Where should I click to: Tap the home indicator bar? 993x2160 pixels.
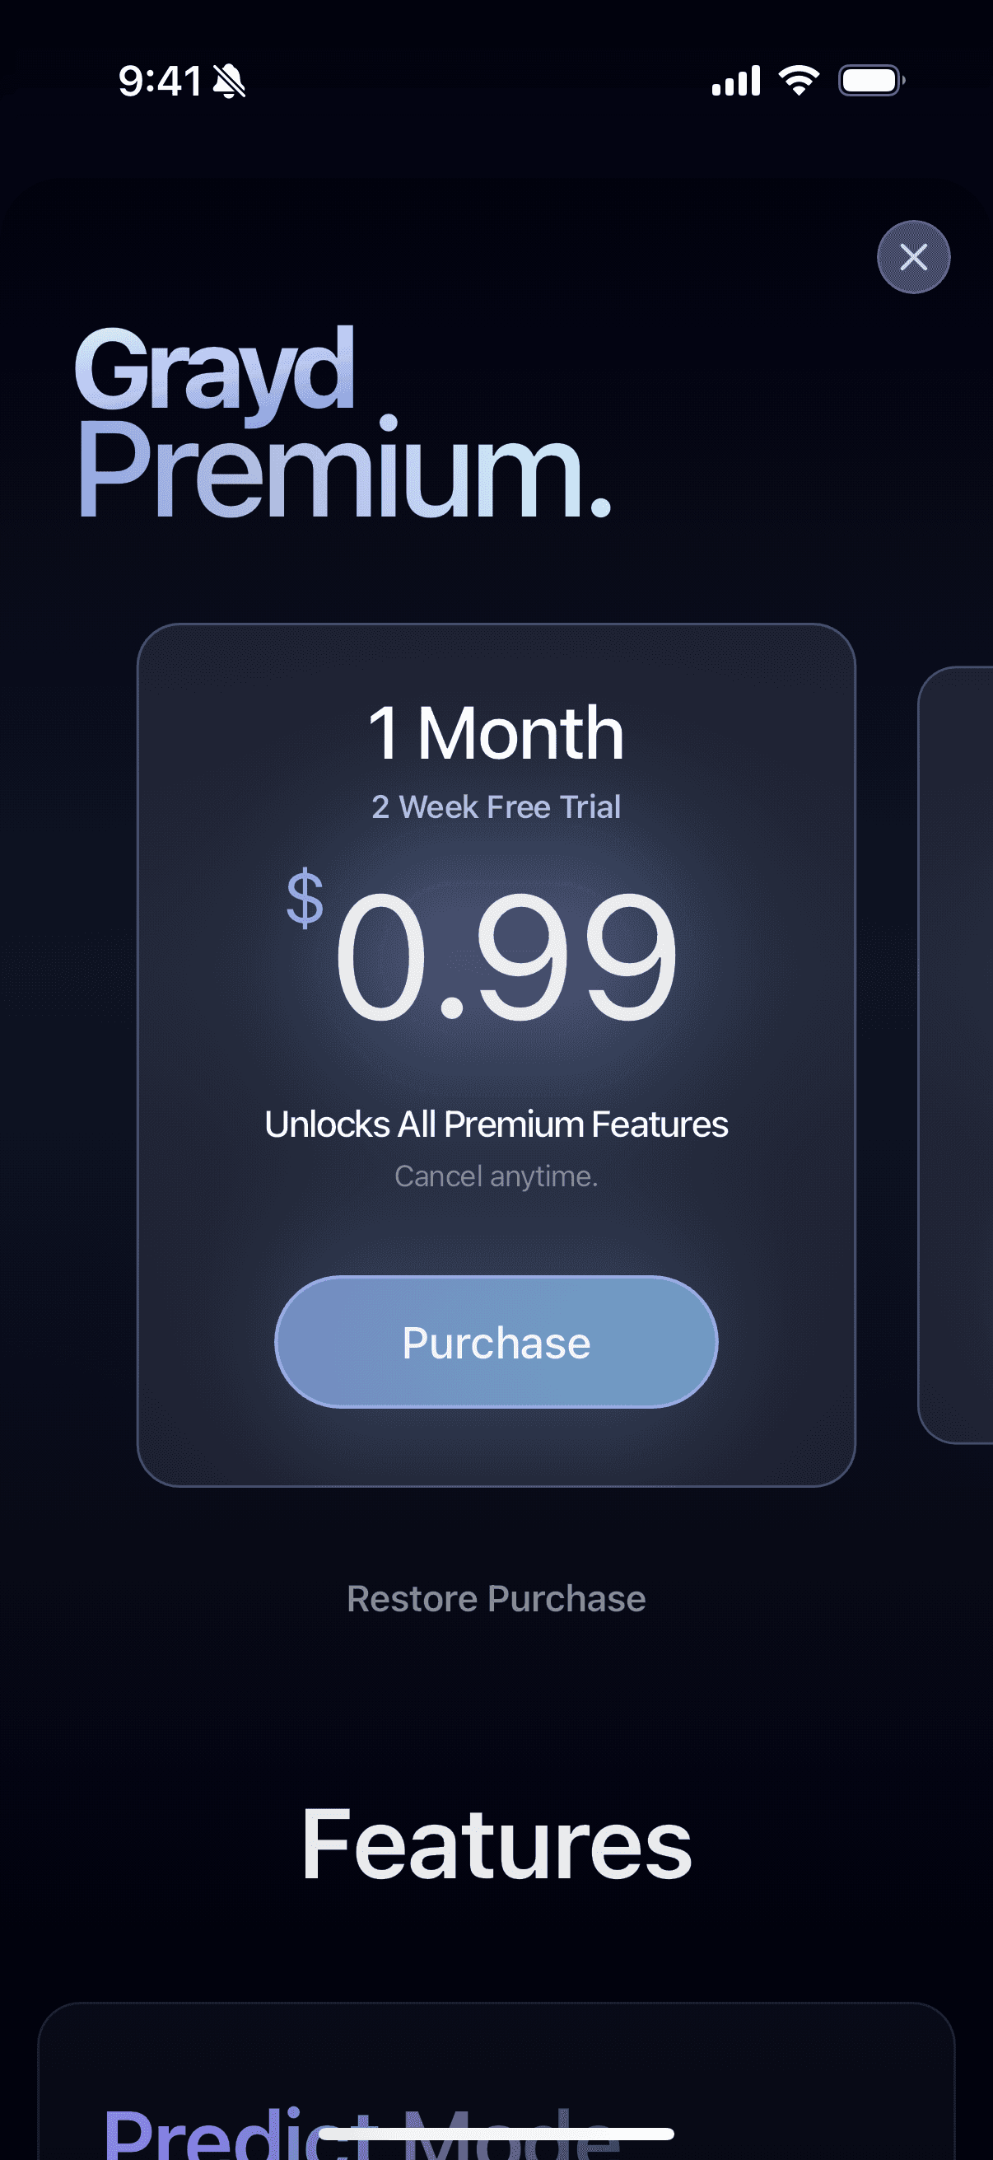496,2133
